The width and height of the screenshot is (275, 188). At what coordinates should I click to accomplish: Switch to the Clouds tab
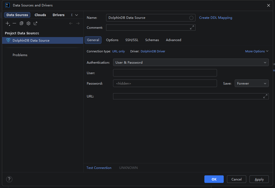click(x=40, y=15)
